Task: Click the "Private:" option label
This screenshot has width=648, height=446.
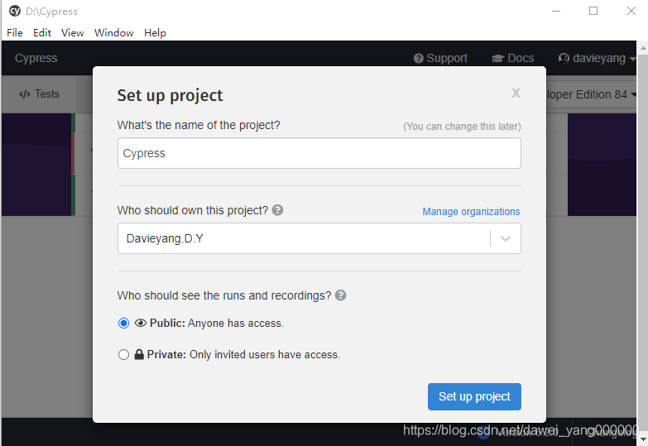Action: pos(166,355)
